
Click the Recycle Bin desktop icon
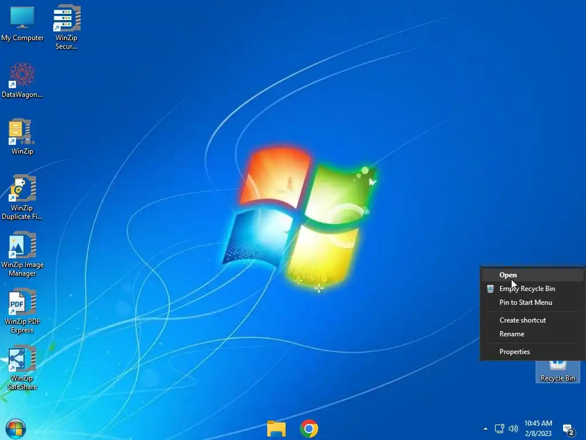[557, 371]
